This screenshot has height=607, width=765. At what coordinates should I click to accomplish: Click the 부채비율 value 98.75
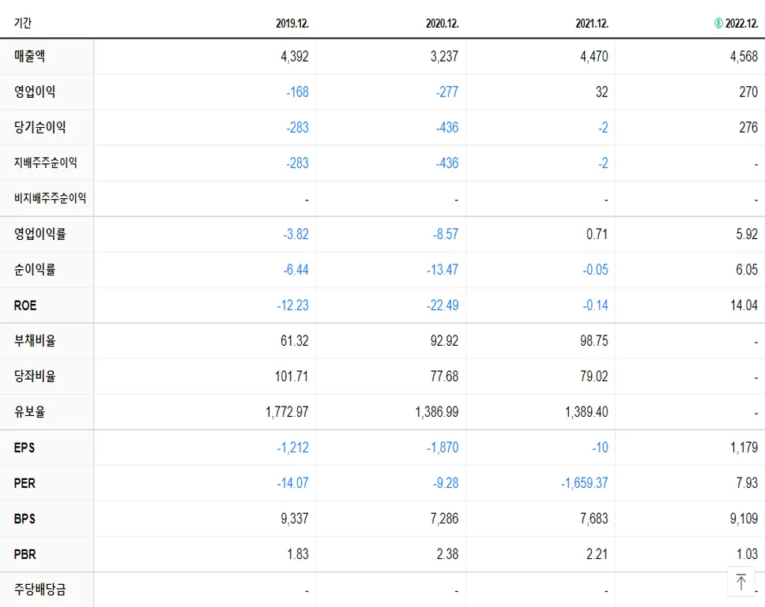594,341
